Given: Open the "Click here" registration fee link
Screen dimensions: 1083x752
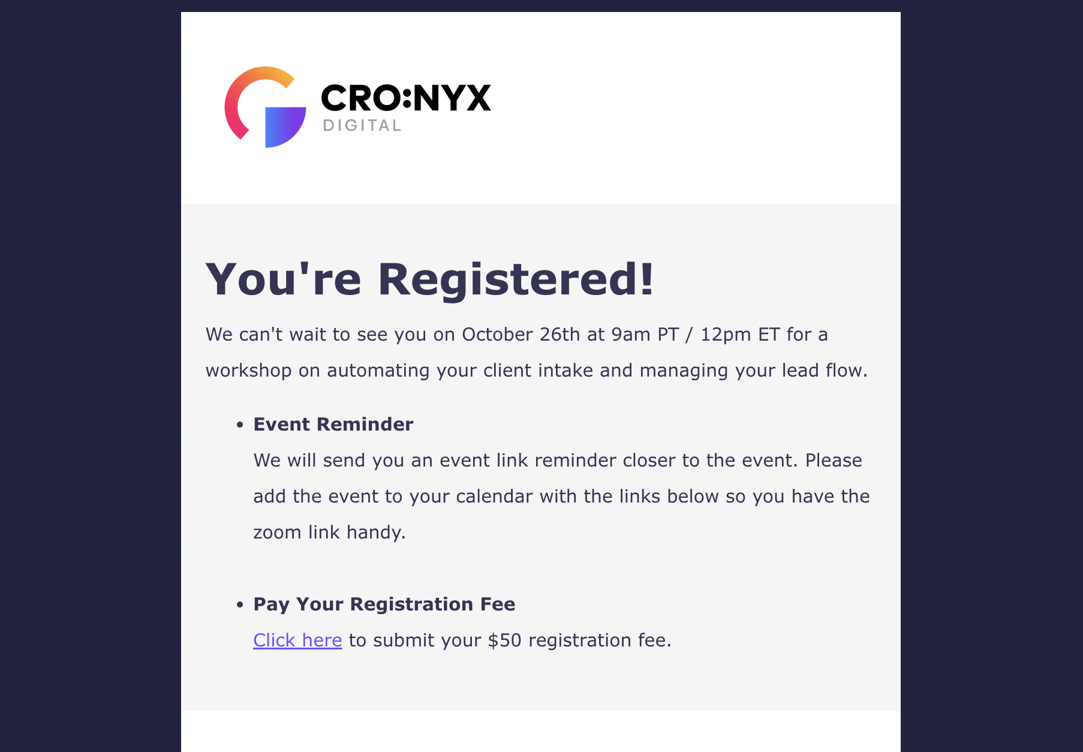Looking at the screenshot, I should pyautogui.click(x=297, y=640).
